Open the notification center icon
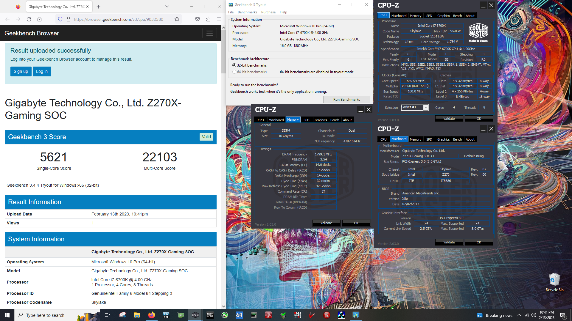 click(563, 315)
